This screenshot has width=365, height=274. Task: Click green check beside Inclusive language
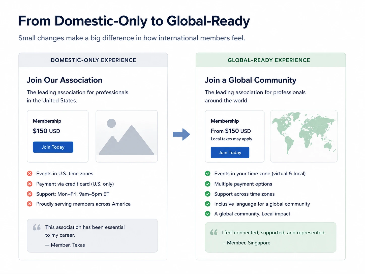(x=208, y=204)
